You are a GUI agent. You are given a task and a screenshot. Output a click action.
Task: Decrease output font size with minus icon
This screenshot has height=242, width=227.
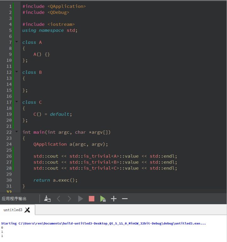[x=125, y=199]
